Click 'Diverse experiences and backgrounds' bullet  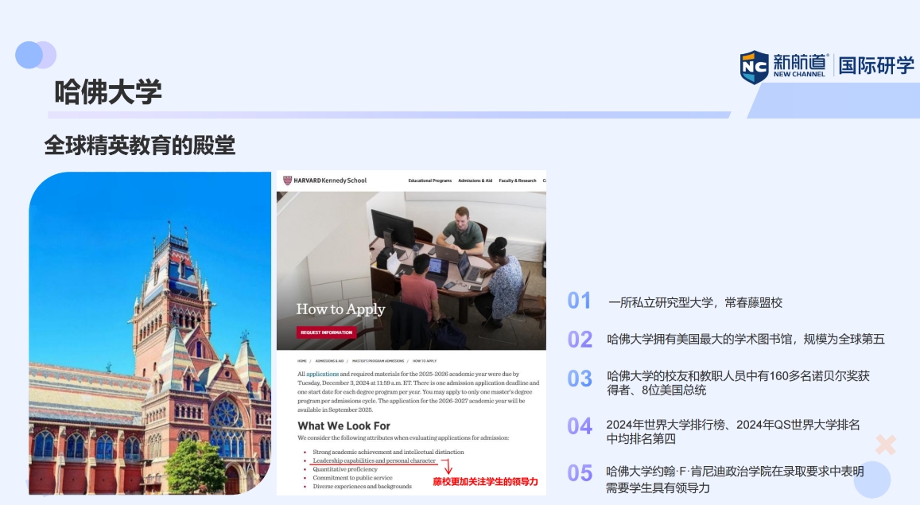[x=362, y=486]
